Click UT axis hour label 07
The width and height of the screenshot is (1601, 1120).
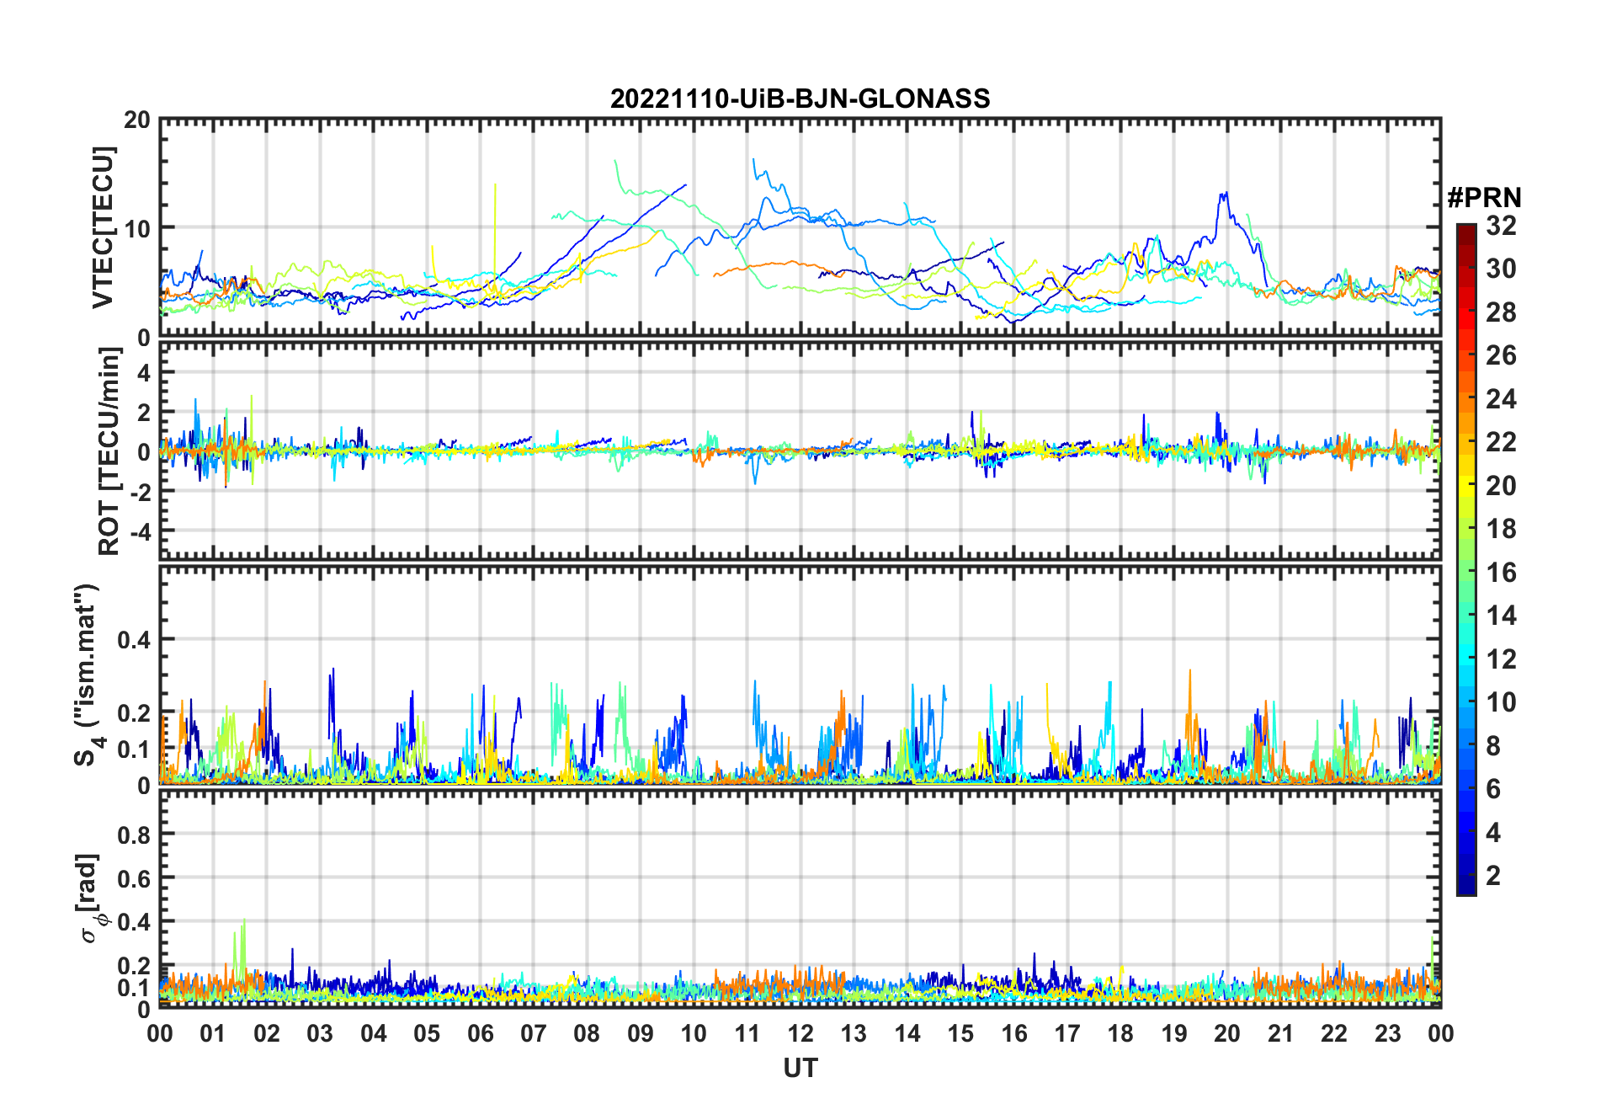tap(534, 1033)
